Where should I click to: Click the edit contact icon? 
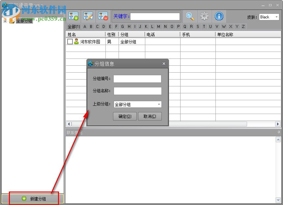click(x=88, y=16)
